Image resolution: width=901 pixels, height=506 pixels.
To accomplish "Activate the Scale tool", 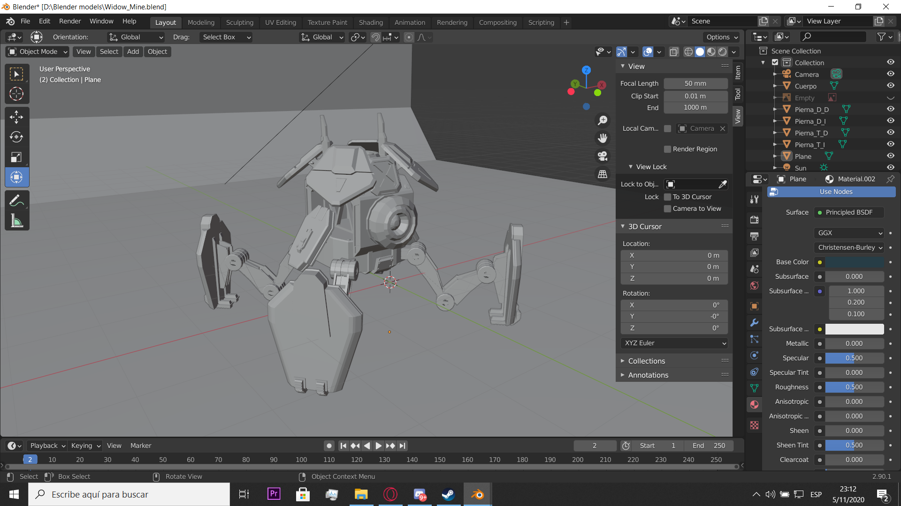I will (16, 157).
